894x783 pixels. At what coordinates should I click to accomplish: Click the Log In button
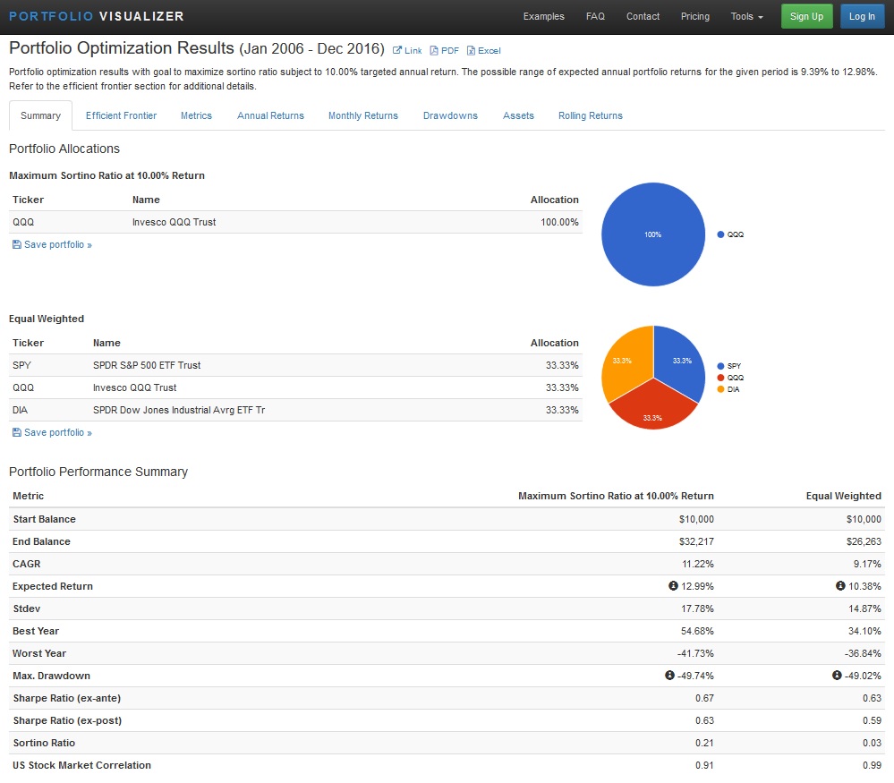click(x=862, y=16)
